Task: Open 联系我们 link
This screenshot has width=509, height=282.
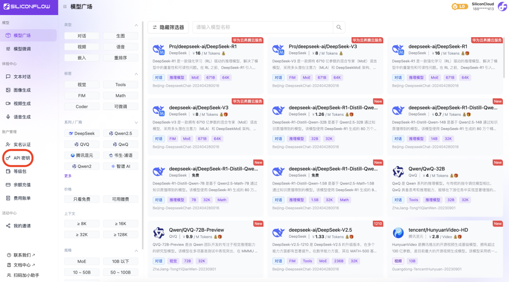Action: coord(21,255)
